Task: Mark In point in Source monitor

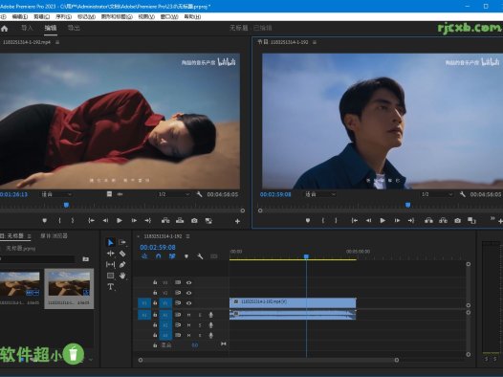Action: coord(59,220)
